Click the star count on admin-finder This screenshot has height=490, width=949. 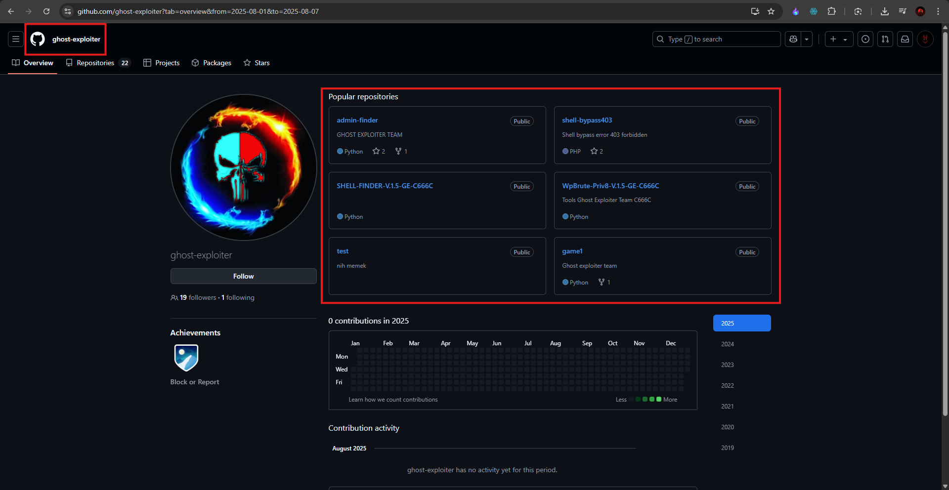[379, 151]
